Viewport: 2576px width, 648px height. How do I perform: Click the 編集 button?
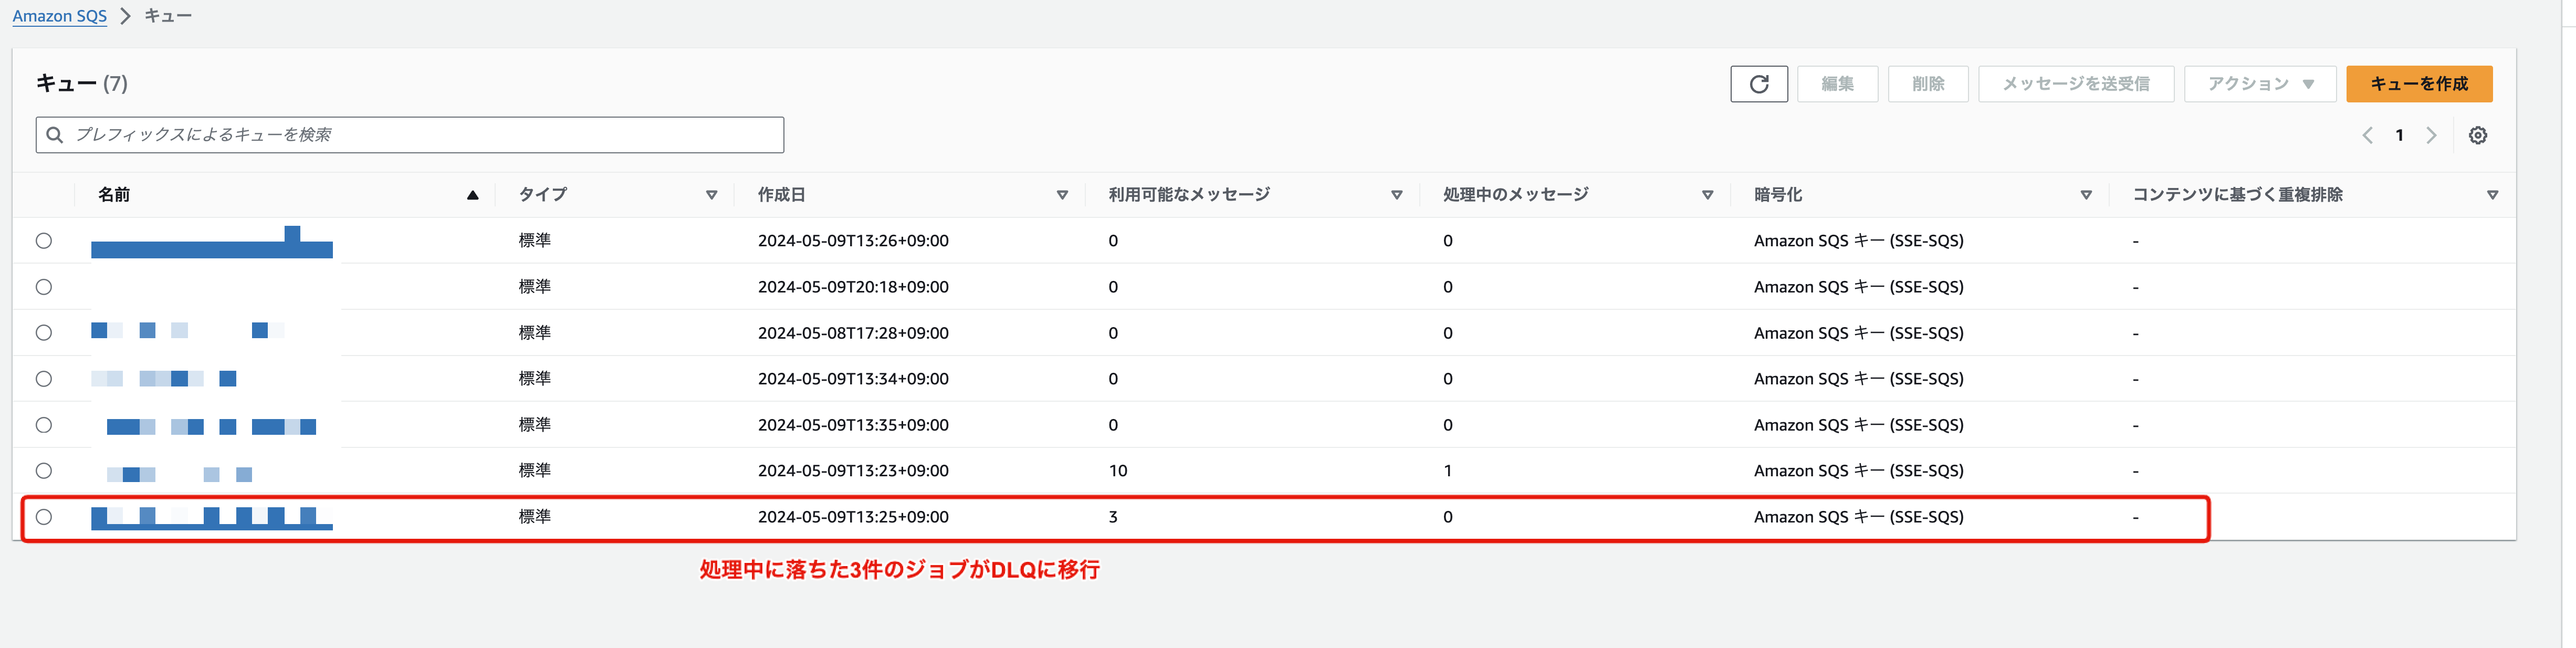click(1836, 84)
